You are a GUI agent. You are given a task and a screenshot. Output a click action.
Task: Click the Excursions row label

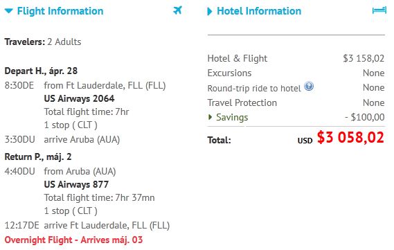(x=229, y=73)
